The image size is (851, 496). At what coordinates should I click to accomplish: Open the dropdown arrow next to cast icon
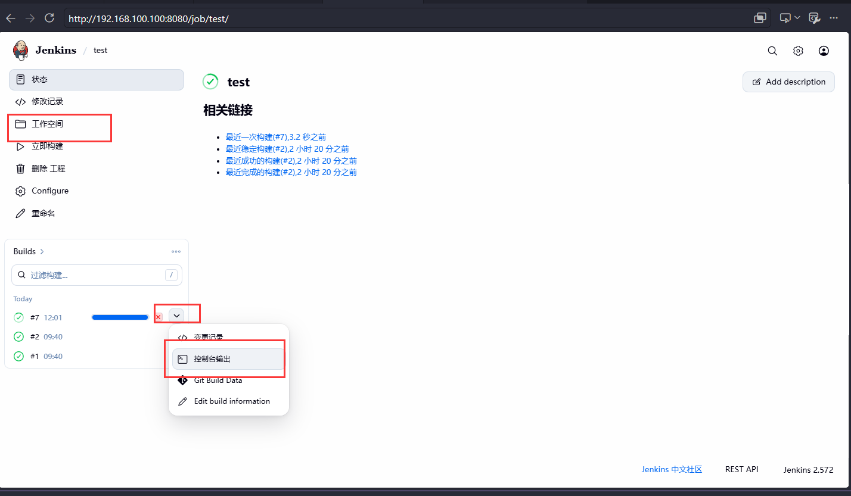(x=797, y=18)
